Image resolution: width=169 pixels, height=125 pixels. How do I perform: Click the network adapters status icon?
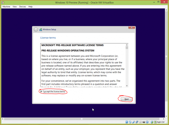click(x=137, y=122)
